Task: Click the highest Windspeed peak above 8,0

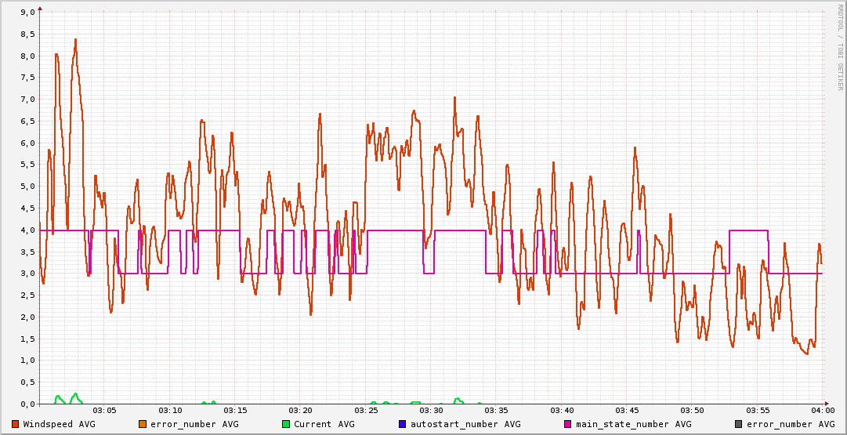Action: pyautogui.click(x=75, y=39)
